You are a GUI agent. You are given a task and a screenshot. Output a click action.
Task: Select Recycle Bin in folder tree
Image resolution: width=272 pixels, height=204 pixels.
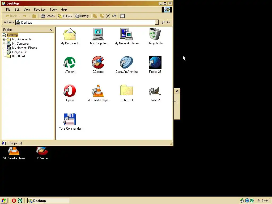[x=20, y=52]
